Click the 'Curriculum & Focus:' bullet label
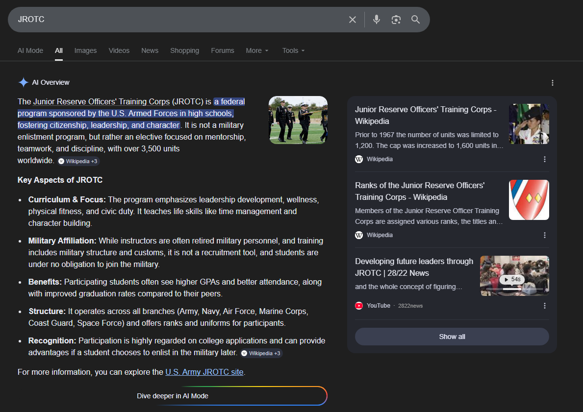 (x=67, y=199)
